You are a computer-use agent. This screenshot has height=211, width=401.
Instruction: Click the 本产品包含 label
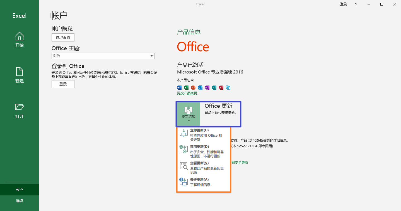tap(185, 80)
